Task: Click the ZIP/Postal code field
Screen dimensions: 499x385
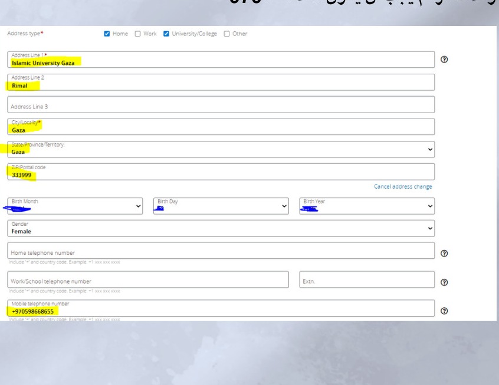Action: point(221,172)
